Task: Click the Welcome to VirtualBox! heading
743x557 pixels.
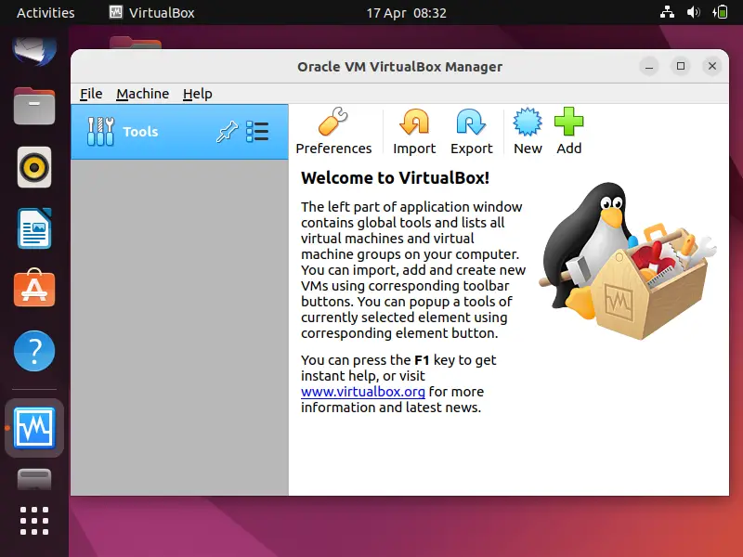Action: [396, 178]
